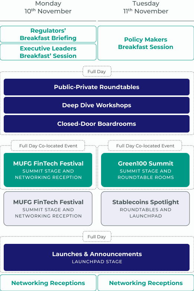Click the LAUNCHPAD STAGE subtitle text
Viewport: 194px width, 291px height.
point(97,261)
